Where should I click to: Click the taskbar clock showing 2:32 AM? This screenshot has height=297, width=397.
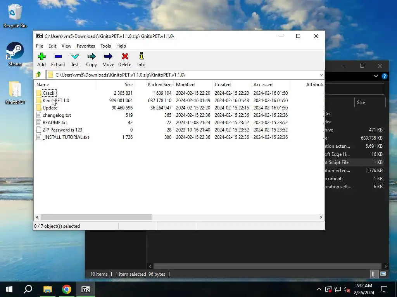364,289
